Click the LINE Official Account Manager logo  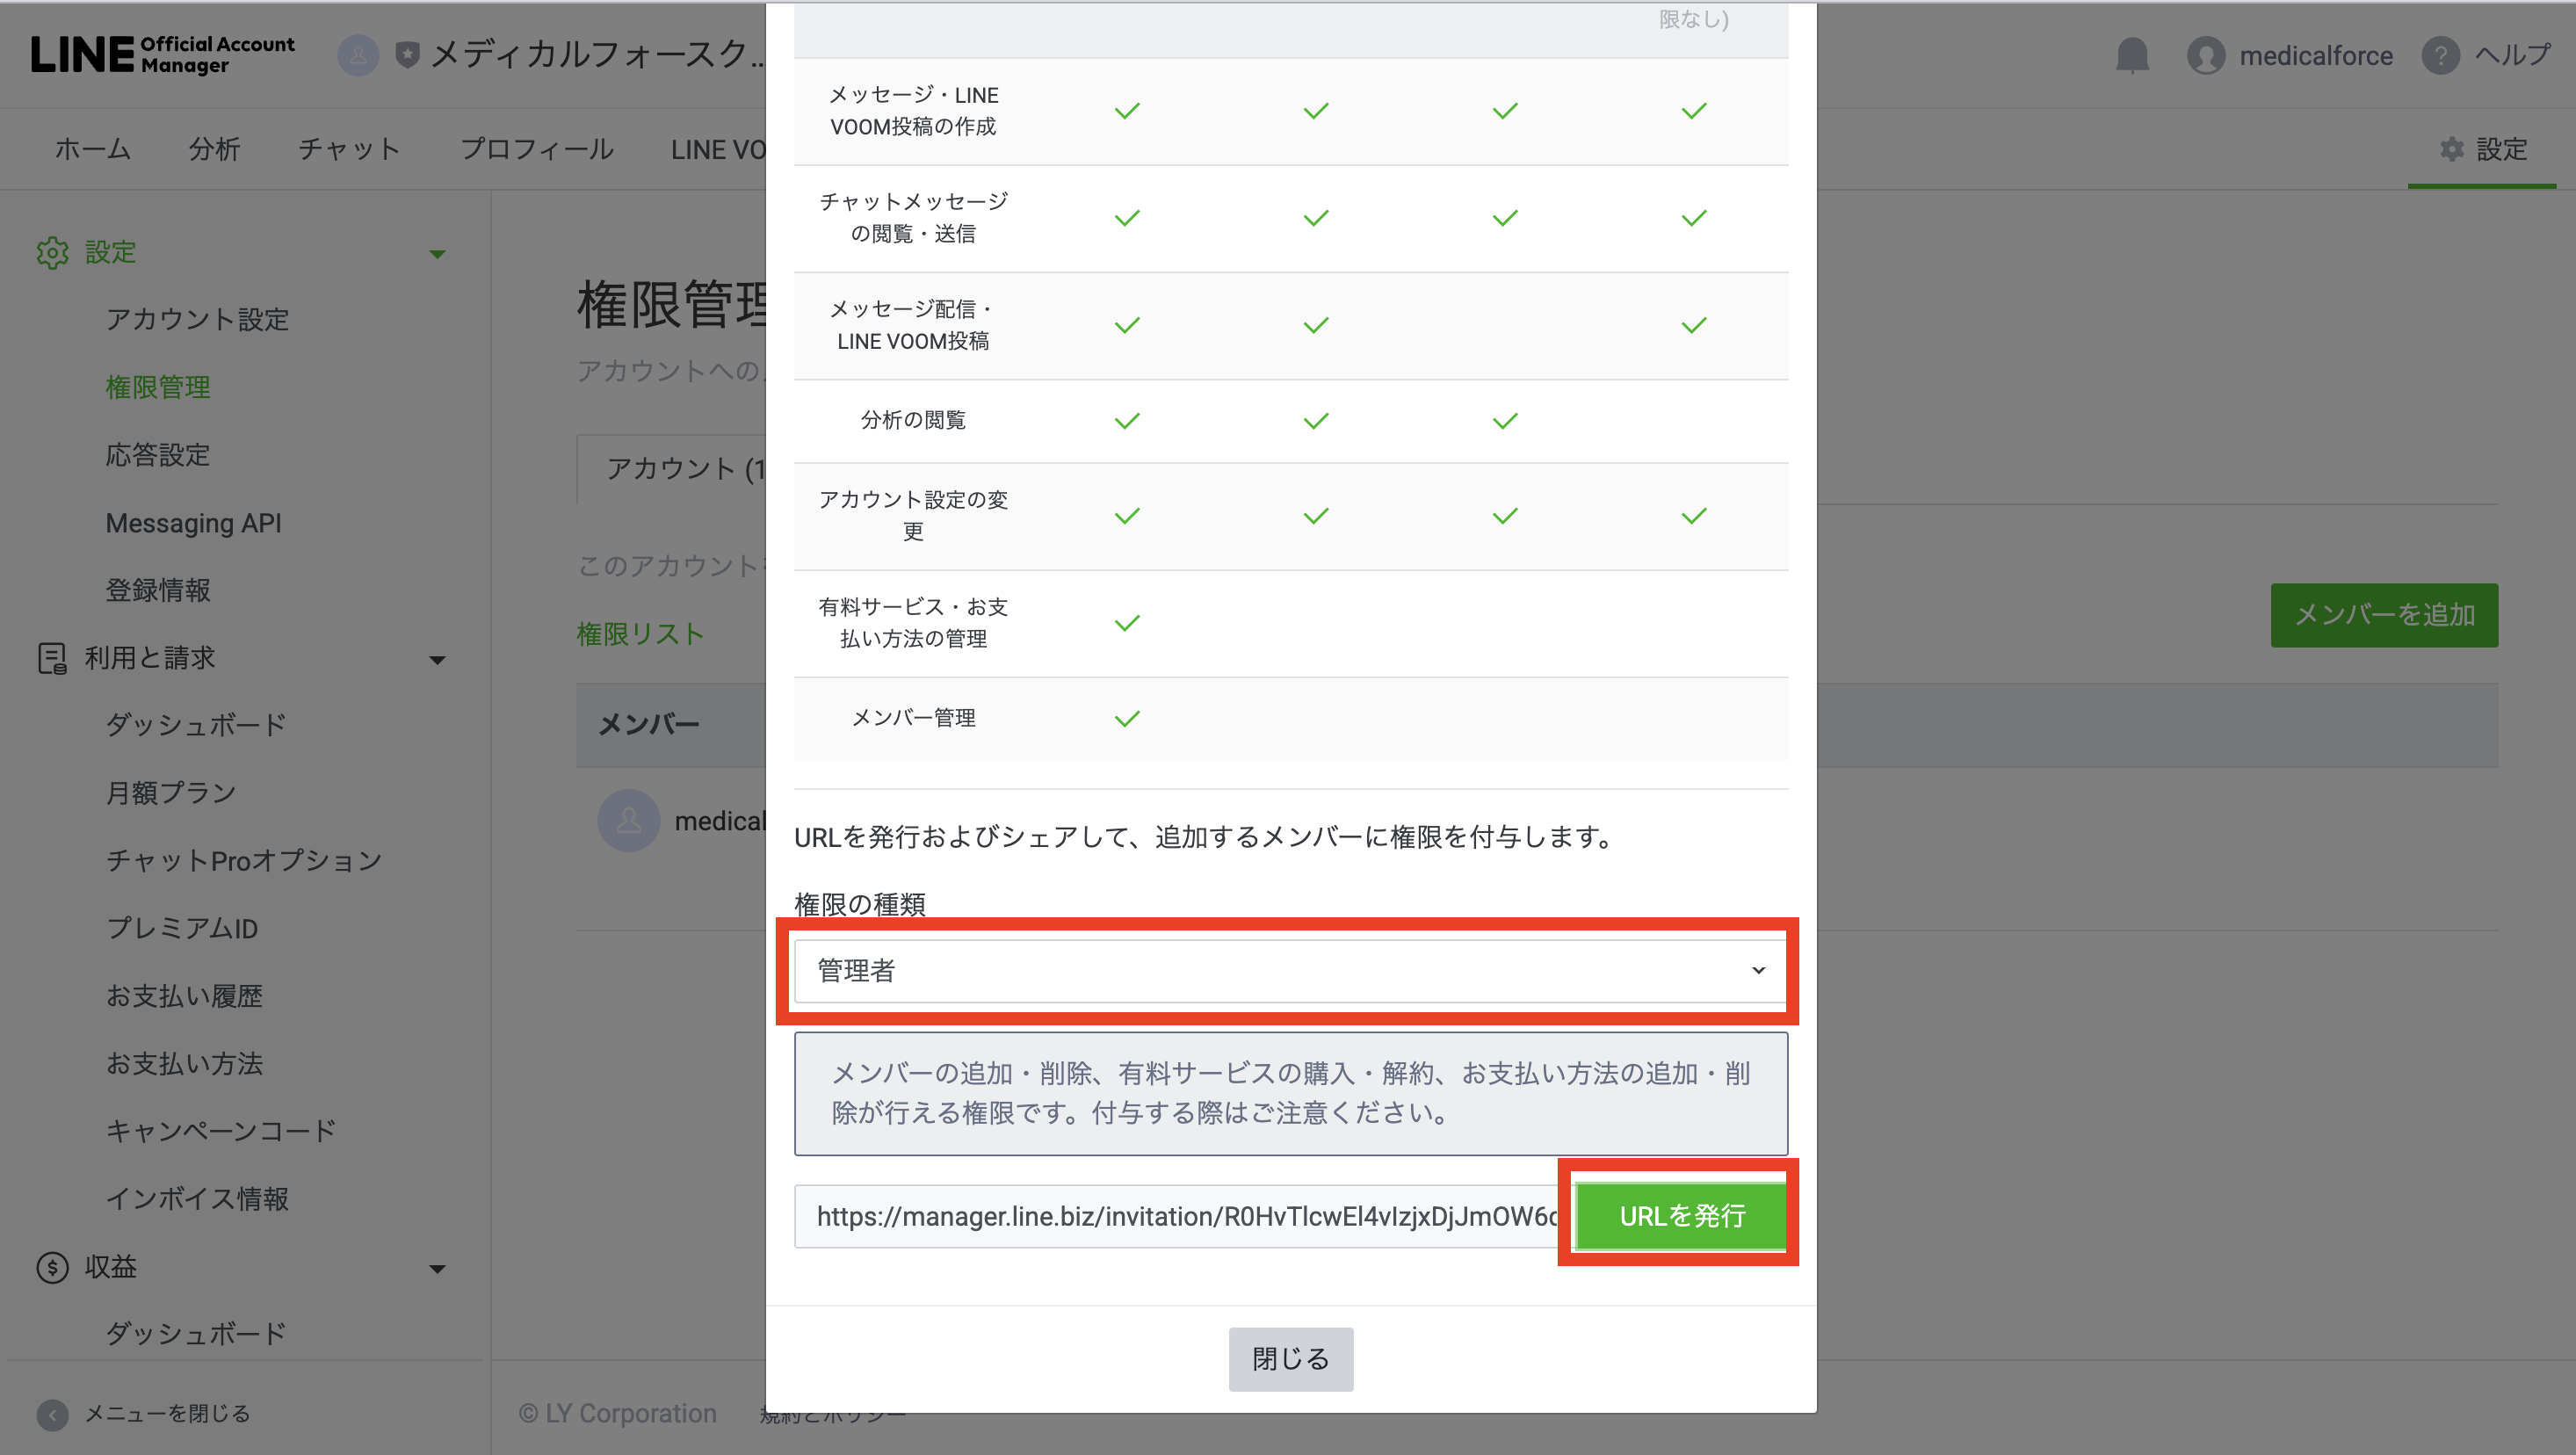163,55
